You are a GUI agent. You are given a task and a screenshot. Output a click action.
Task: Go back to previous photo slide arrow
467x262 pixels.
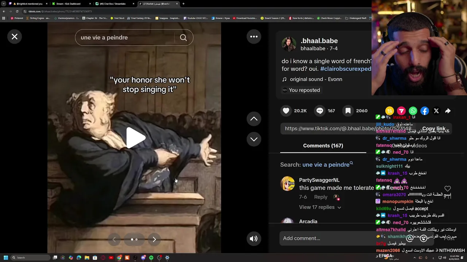114,239
